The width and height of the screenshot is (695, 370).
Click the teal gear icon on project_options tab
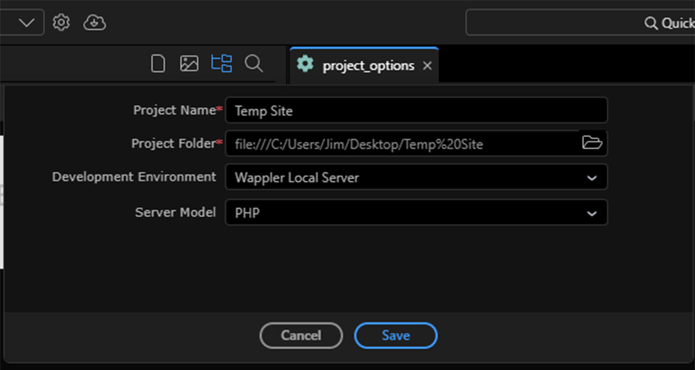click(x=305, y=64)
